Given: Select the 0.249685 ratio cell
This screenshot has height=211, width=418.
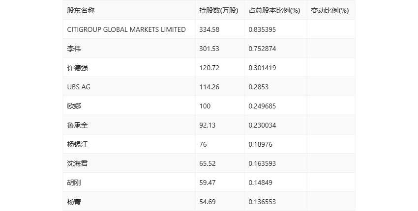Looking at the screenshot, I should (x=262, y=106).
